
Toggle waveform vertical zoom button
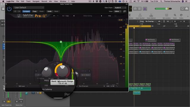pos(159,21)
